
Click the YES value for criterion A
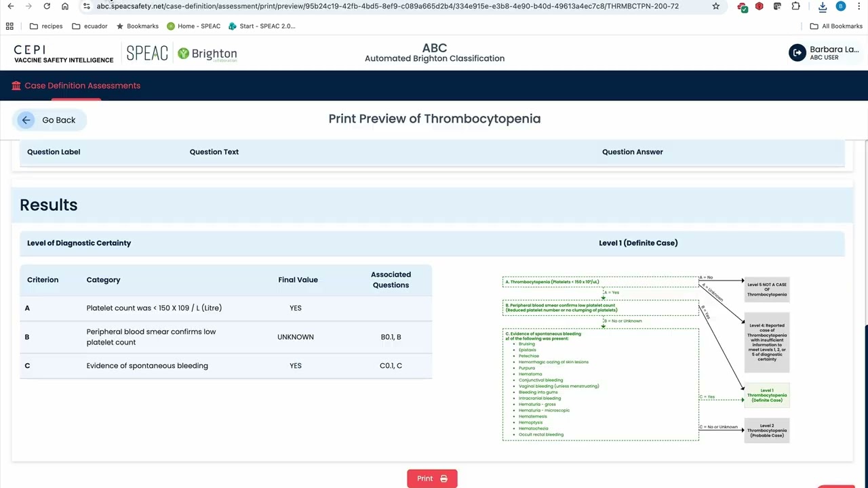pos(296,308)
